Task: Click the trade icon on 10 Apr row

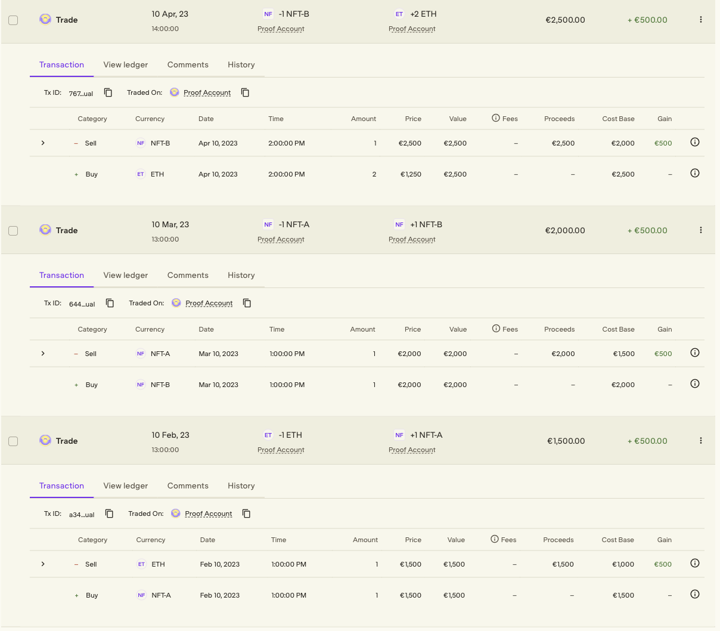Action: 45,19
